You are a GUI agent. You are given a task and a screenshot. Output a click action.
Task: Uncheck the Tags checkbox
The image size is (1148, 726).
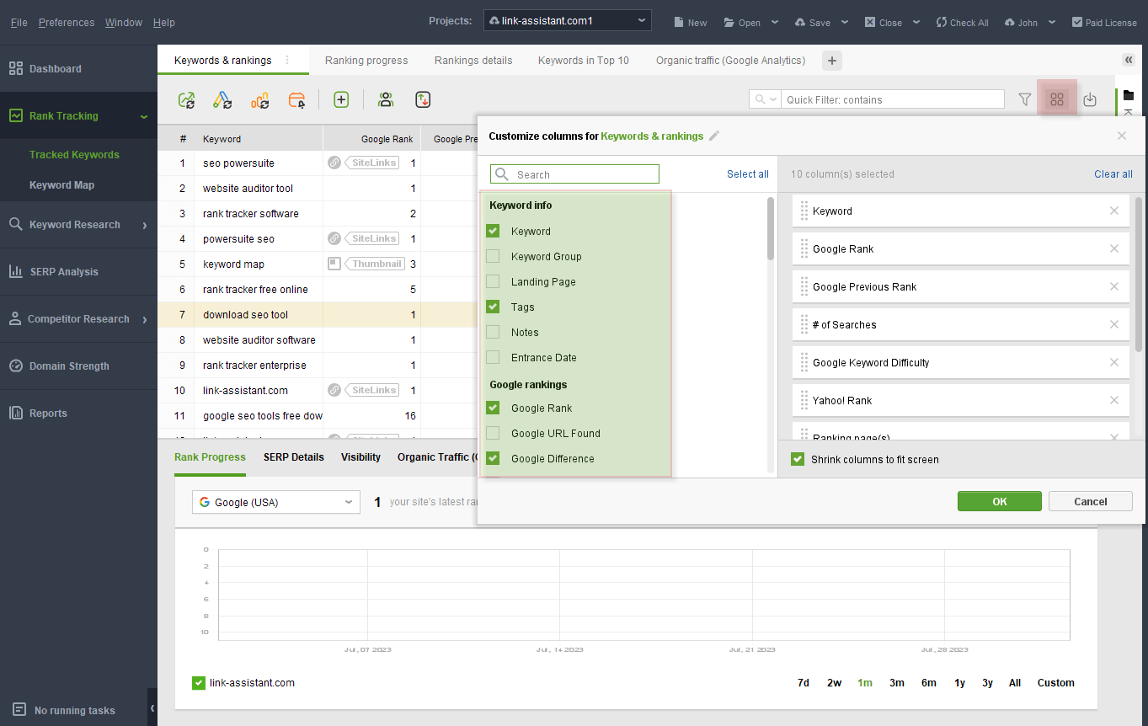(493, 307)
